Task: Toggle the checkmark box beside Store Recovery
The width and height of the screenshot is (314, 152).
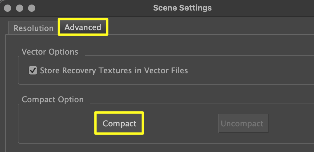Action: [x=32, y=71]
